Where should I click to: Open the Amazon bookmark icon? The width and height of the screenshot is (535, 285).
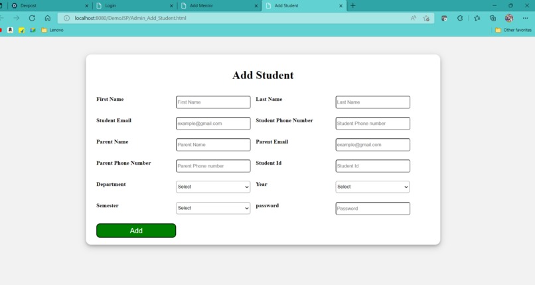tap(10, 30)
